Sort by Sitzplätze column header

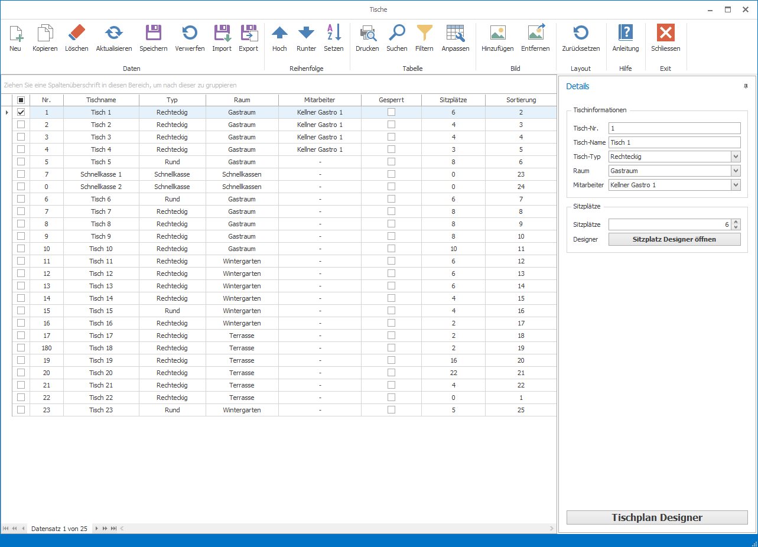pyautogui.click(x=453, y=100)
